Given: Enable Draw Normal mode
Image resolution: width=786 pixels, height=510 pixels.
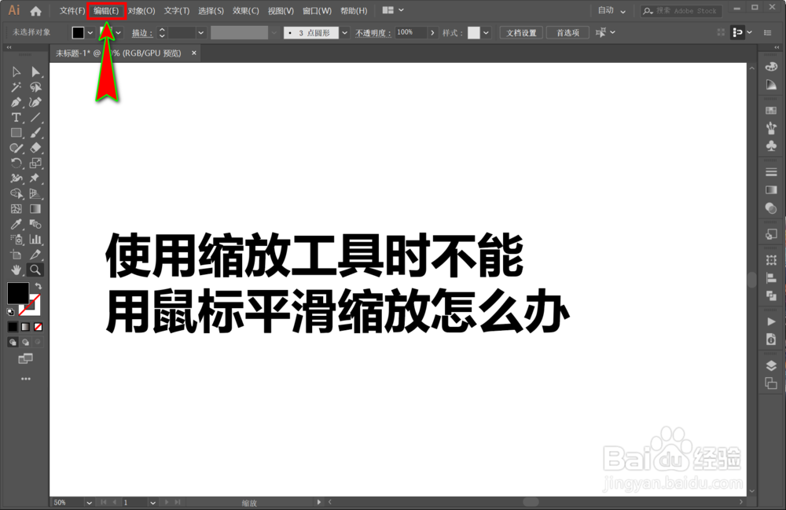Looking at the screenshot, I should [13, 342].
